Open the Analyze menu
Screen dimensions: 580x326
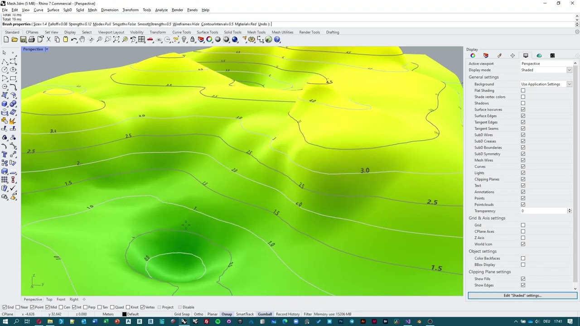pyautogui.click(x=161, y=10)
